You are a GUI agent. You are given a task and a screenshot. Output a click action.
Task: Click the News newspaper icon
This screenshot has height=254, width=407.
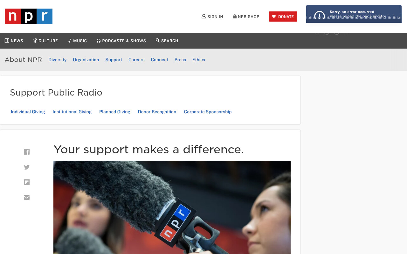[7, 41]
